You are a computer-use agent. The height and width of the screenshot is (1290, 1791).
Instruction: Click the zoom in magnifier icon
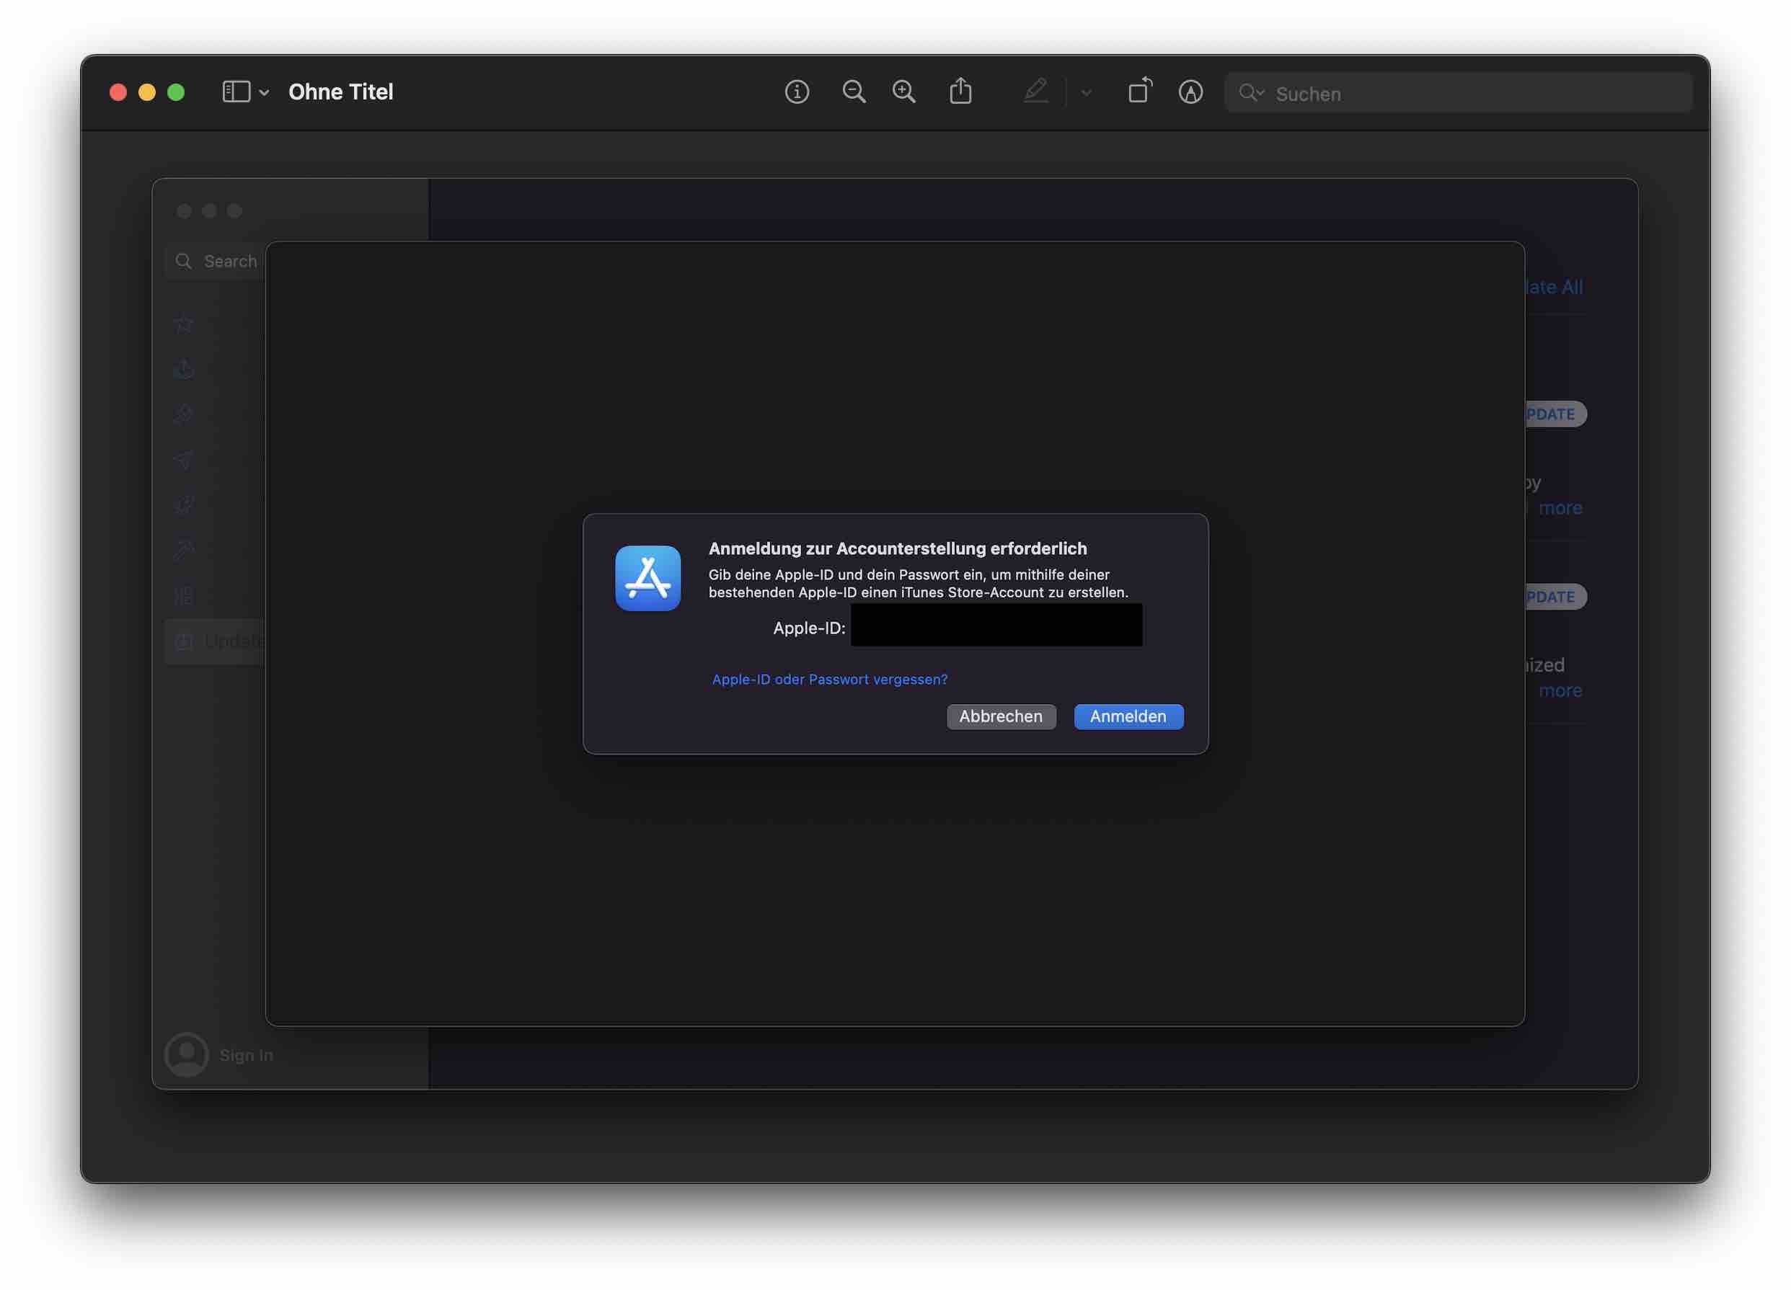tap(904, 92)
